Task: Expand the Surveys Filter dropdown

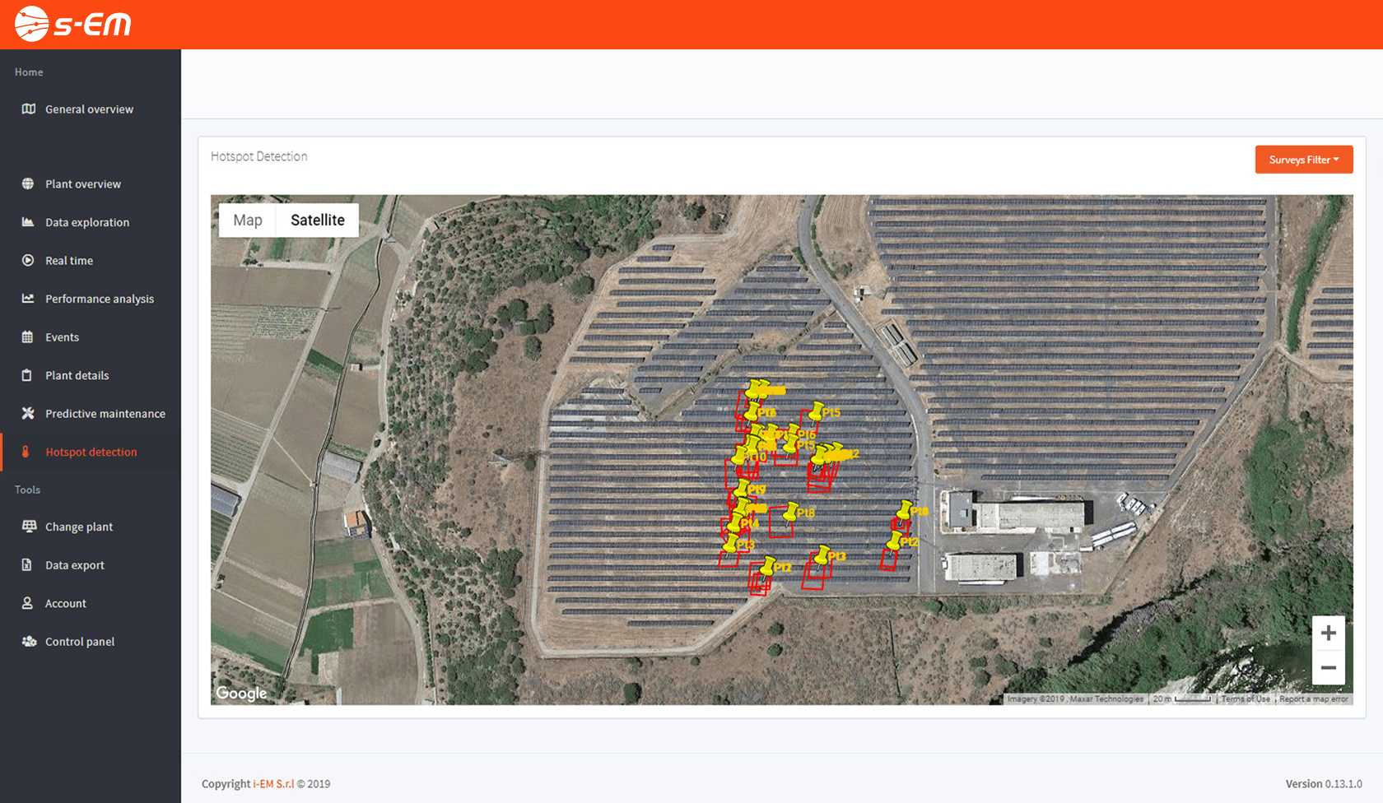Action: pyautogui.click(x=1304, y=160)
